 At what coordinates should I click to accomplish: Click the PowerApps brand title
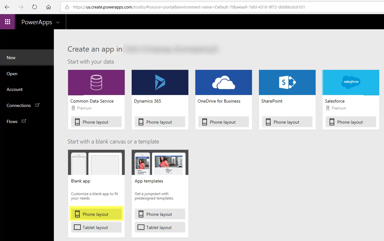[37, 22]
